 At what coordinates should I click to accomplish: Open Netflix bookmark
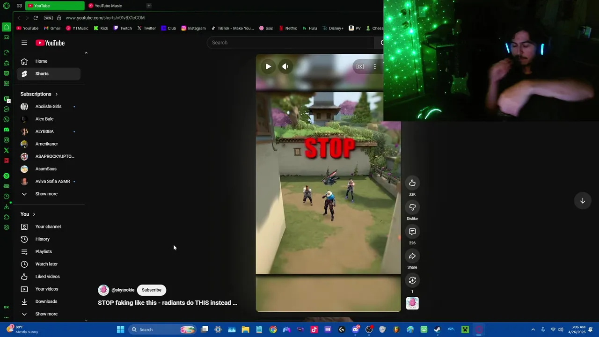click(x=287, y=28)
